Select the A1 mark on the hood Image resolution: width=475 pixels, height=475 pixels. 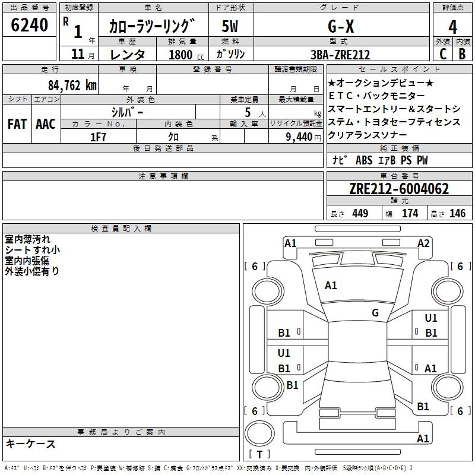point(331,286)
